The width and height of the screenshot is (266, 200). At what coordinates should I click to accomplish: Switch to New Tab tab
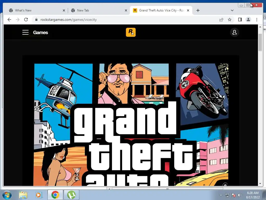point(99,10)
